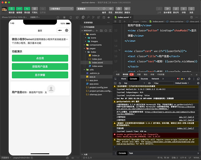Open index.js? [sm]:7 source link
This screenshot has width=201, height=160.
coord(185,128)
